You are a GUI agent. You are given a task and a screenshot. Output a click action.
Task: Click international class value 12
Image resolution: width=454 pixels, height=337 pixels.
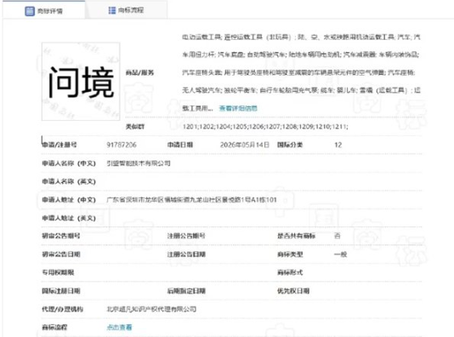click(338, 145)
